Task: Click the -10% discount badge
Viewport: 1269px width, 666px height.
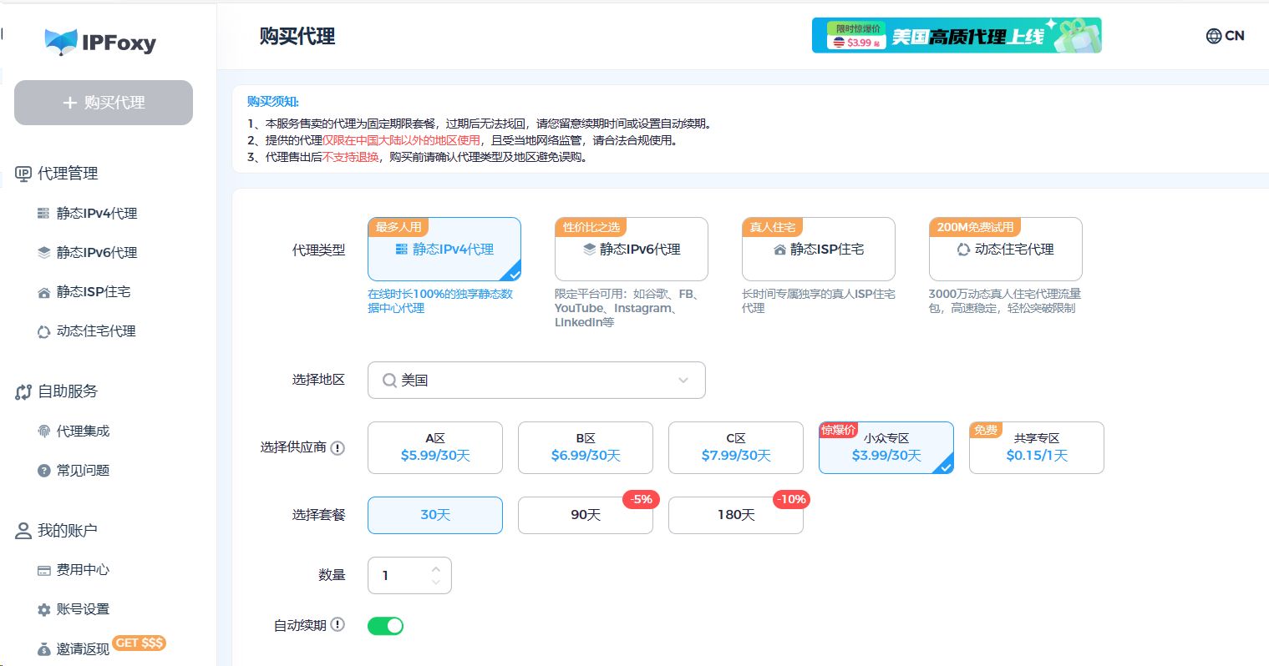Action: coord(791,499)
